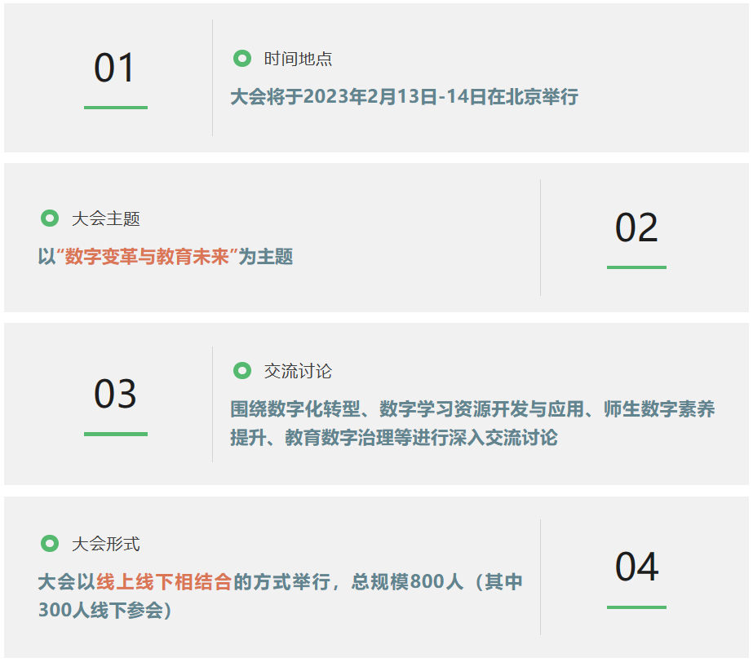Click the orange text 数字变革与教育未来

(147, 256)
